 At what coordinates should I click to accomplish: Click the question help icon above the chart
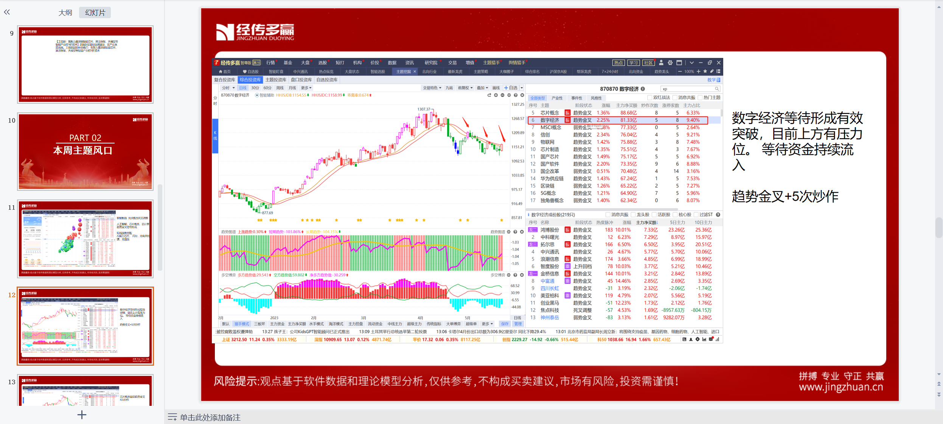[x=516, y=95]
